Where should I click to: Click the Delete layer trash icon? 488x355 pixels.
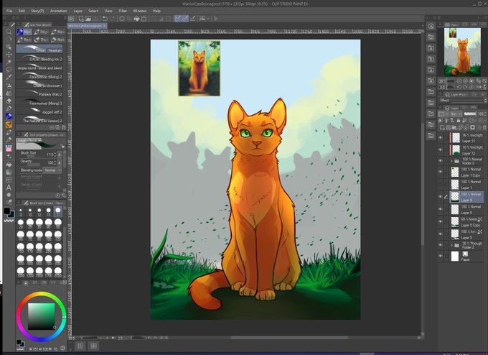(x=484, y=127)
